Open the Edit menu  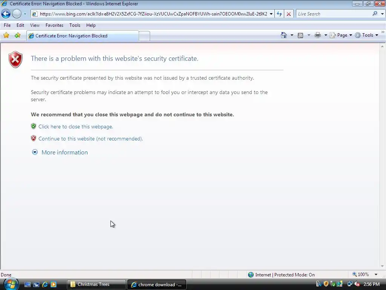[x=20, y=25]
